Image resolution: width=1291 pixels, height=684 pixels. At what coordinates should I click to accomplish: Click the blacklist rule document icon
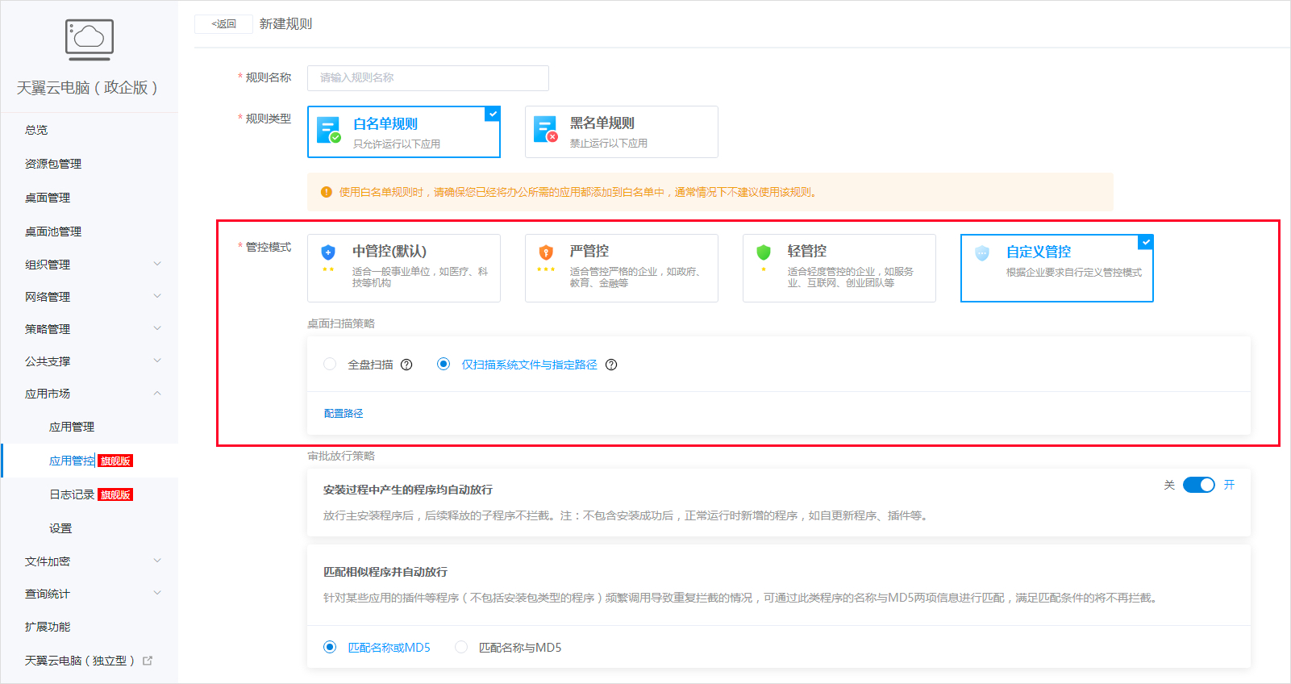[546, 130]
